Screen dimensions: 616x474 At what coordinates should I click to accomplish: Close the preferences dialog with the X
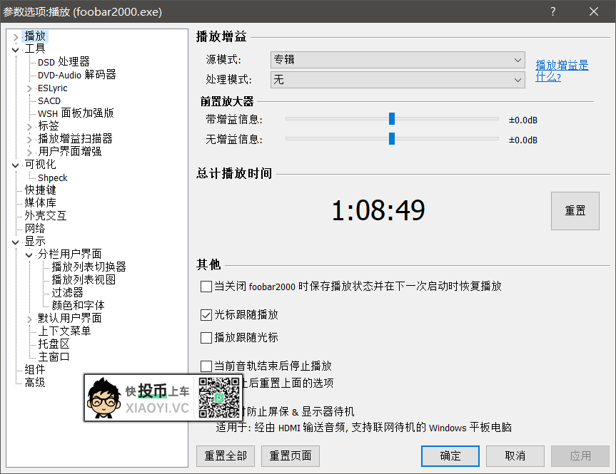594,11
